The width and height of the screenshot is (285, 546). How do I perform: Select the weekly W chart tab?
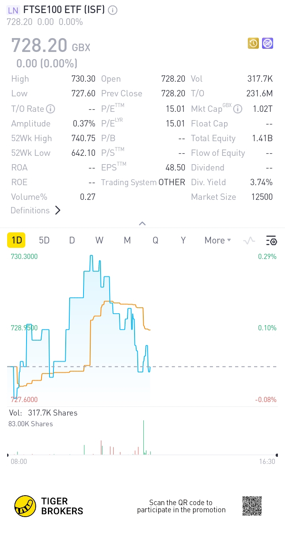pyautogui.click(x=99, y=240)
